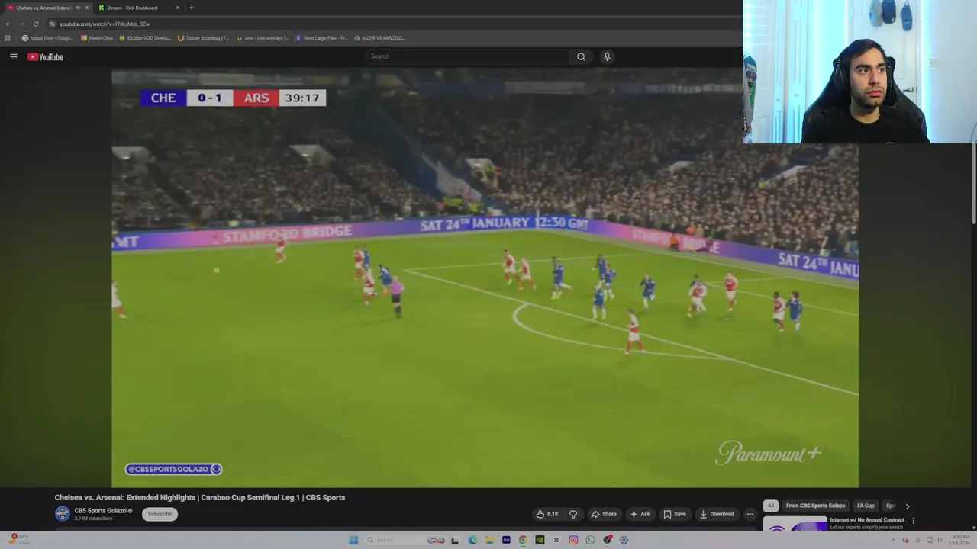Viewport: 977px width, 549px height.
Task: Start voice search with microphone icon
Action: 607,56
